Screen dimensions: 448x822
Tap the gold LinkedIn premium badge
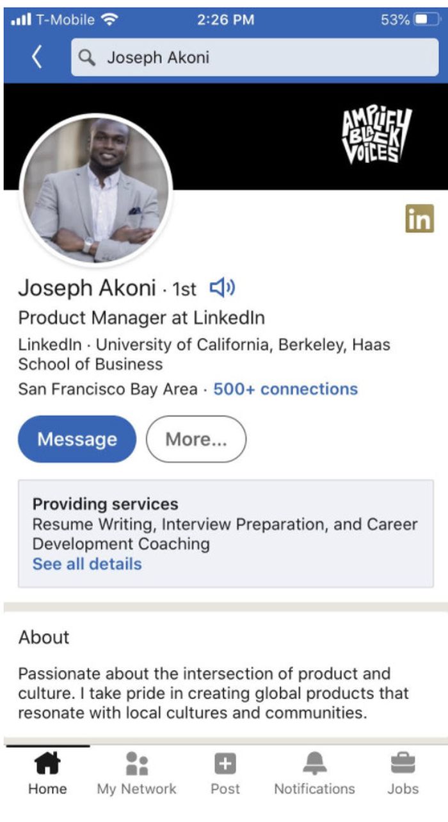pos(419,219)
